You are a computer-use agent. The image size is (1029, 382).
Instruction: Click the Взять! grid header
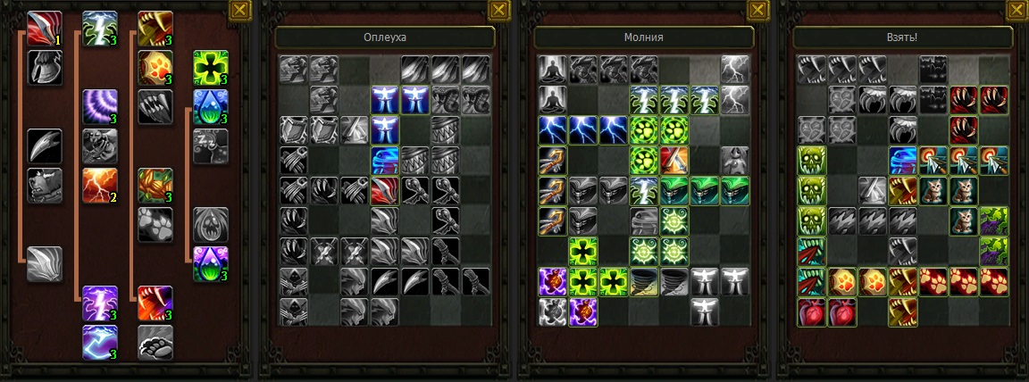coord(902,37)
